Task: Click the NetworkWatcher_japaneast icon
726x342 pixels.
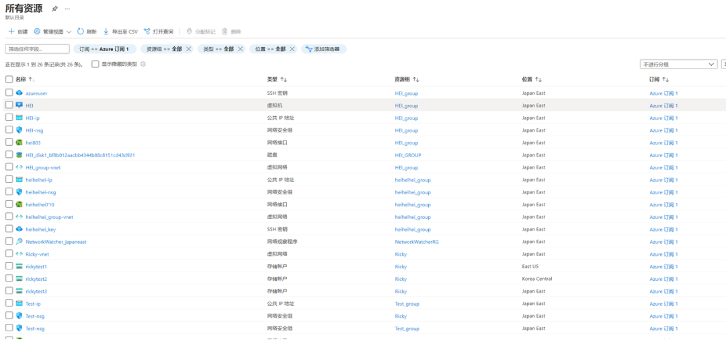Action: 19,241
